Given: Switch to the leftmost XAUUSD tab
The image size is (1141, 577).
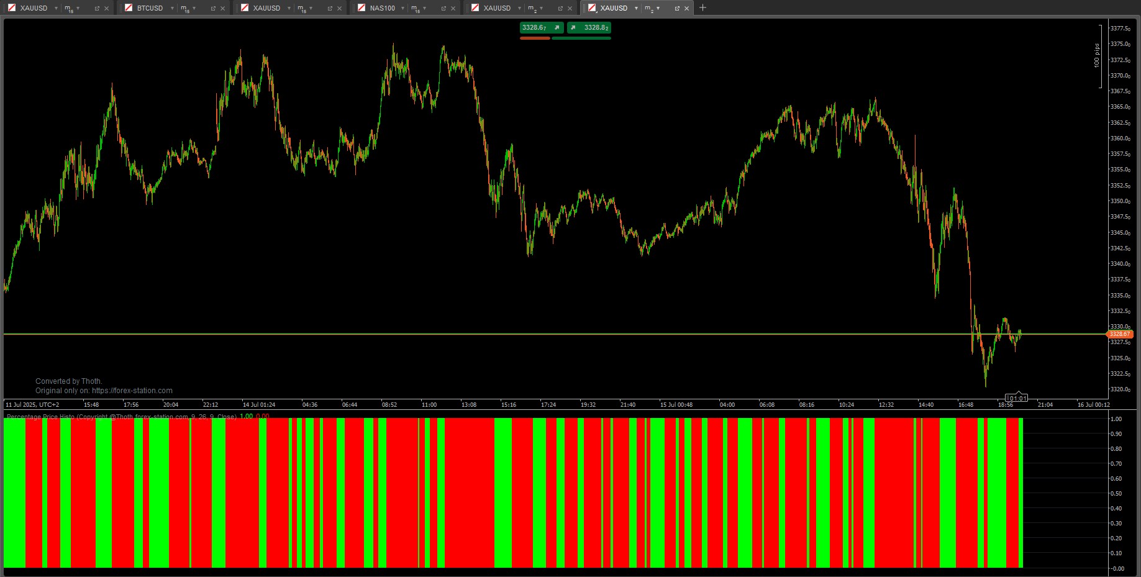Looking at the screenshot, I should coord(34,8).
